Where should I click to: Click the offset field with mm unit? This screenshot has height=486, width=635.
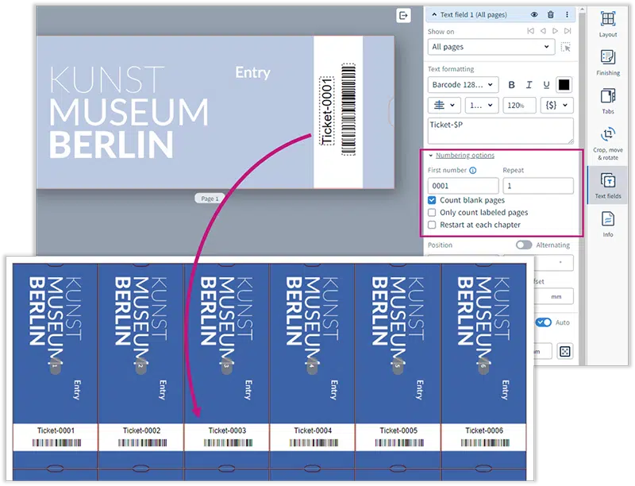point(553,296)
